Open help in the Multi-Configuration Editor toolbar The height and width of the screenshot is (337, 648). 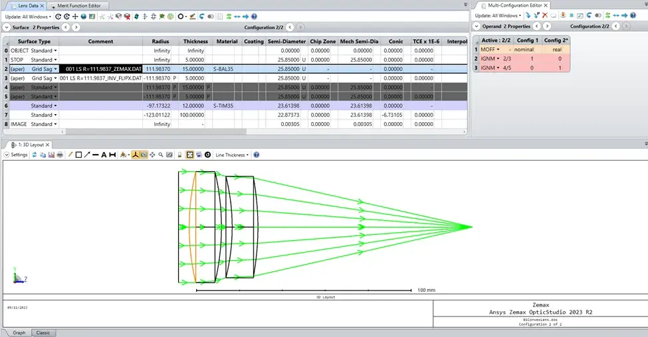(633, 15)
